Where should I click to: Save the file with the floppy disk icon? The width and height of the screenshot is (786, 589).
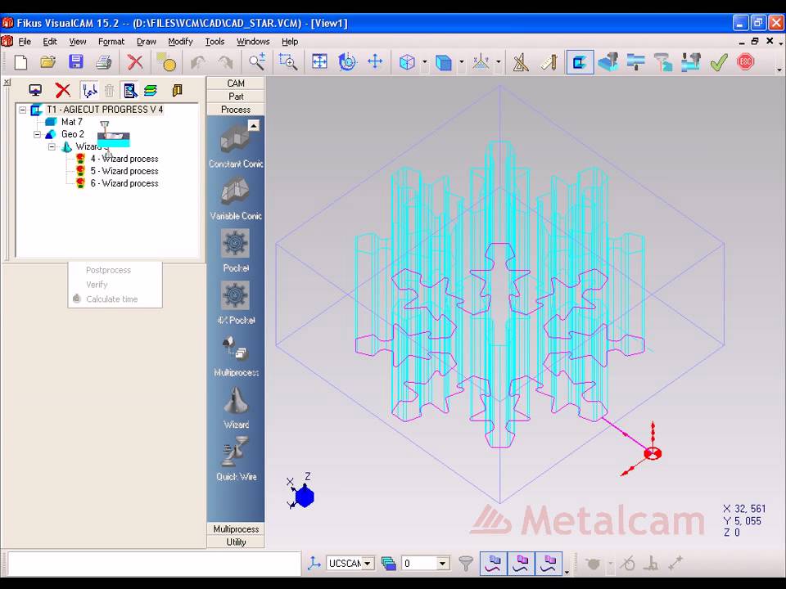tap(75, 62)
